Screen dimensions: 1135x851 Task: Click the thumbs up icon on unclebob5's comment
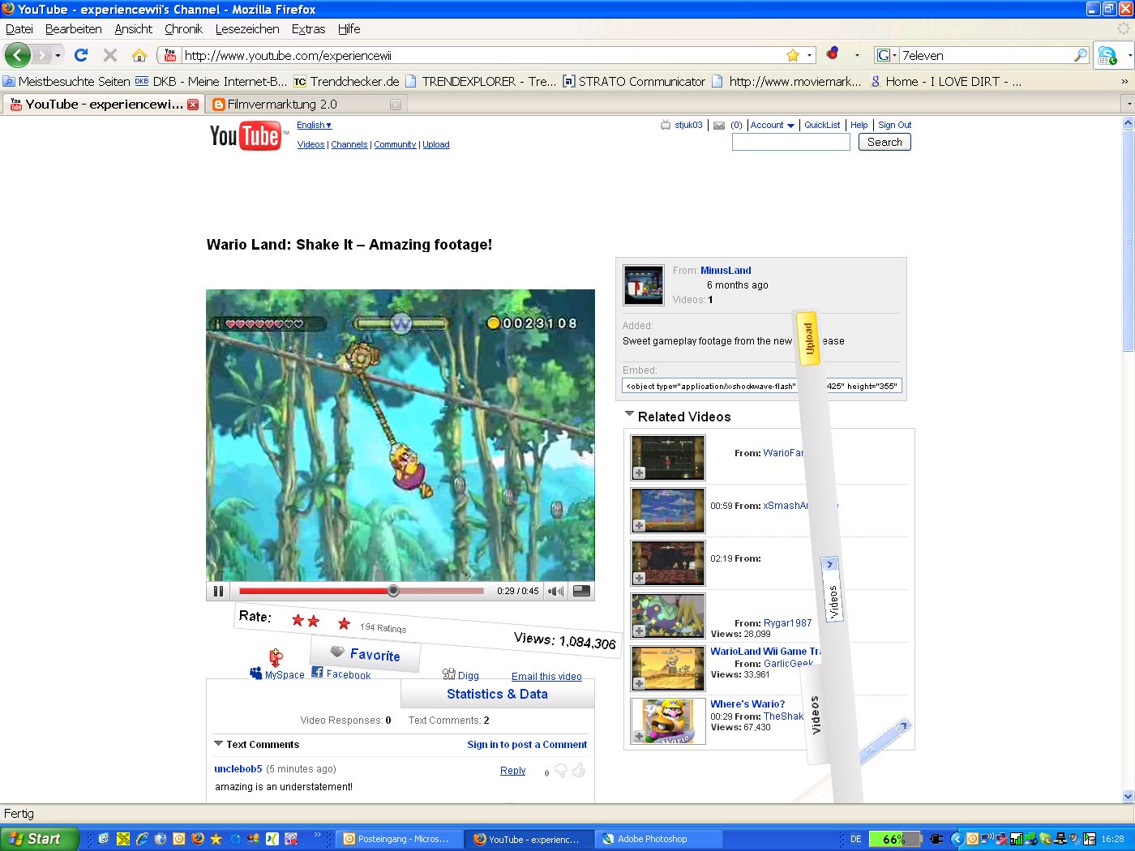tap(578, 770)
